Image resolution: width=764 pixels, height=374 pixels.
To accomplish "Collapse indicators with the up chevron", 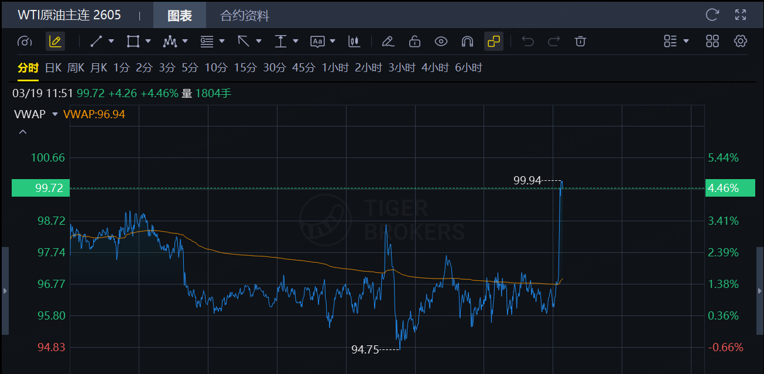I will point(22,132).
